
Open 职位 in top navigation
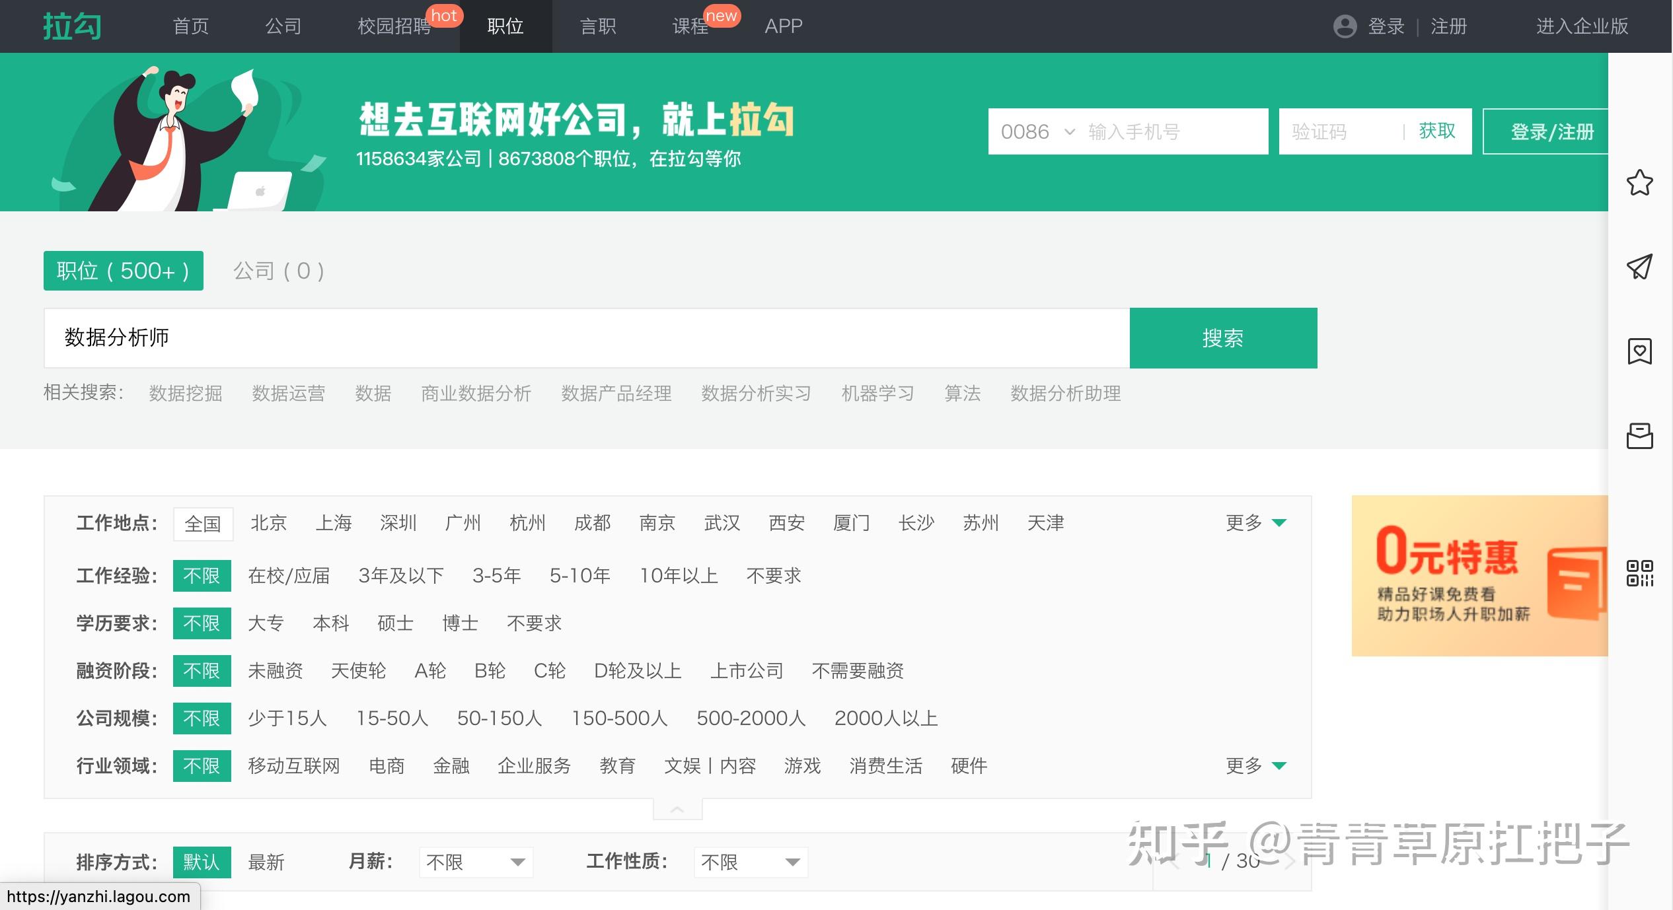coord(505,26)
